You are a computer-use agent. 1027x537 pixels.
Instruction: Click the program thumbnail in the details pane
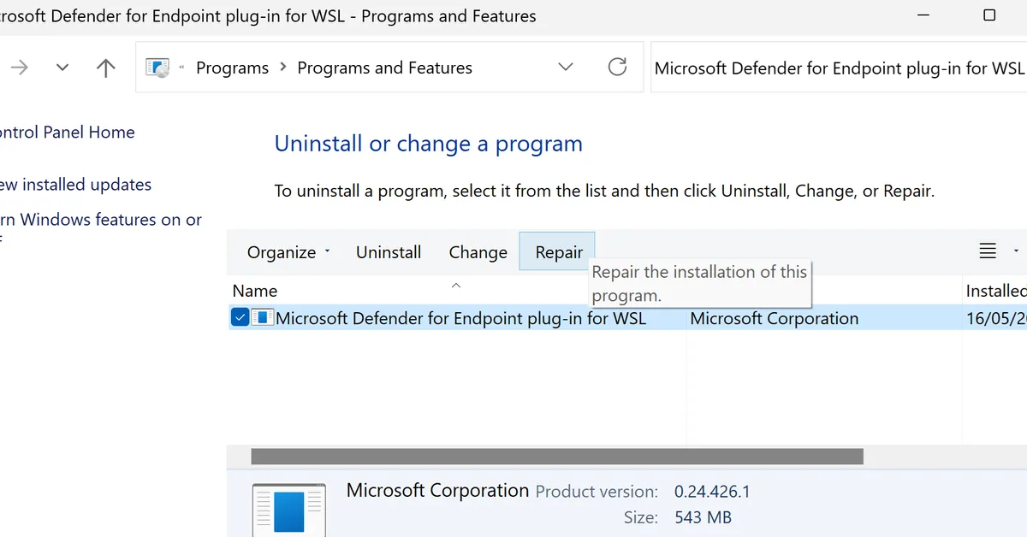coord(288,509)
